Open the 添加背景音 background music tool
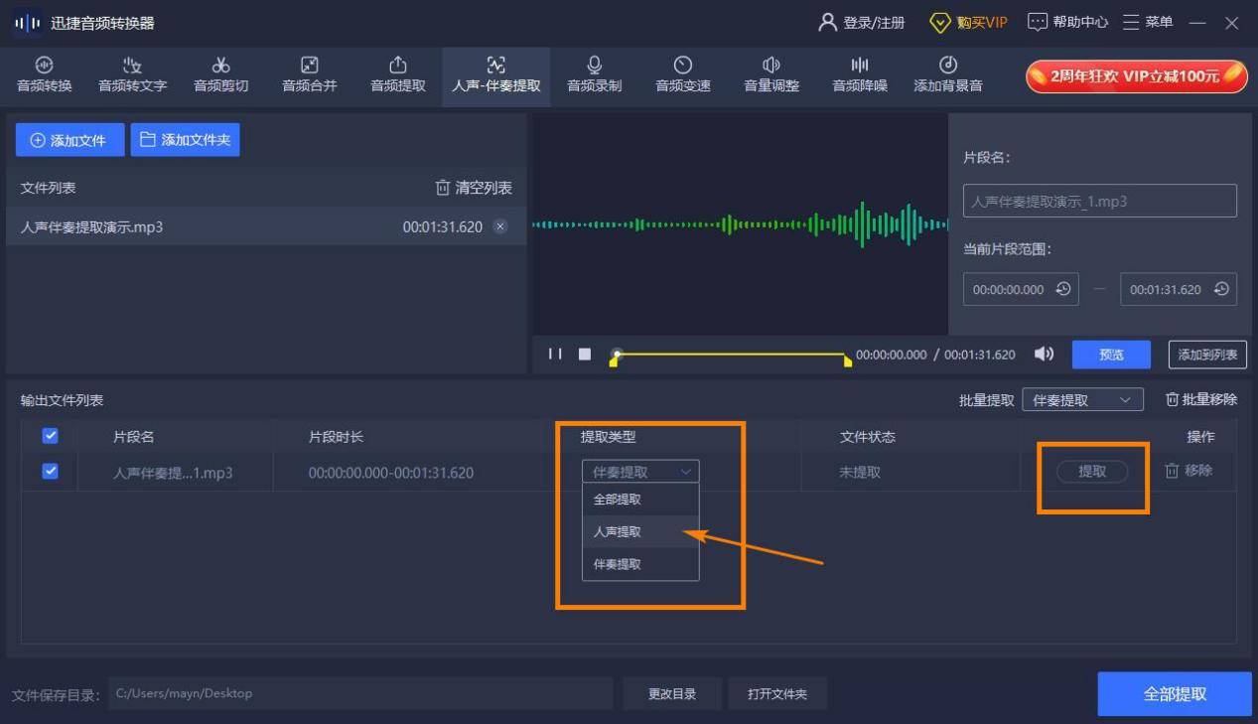This screenshot has width=1258, height=724. click(948, 75)
